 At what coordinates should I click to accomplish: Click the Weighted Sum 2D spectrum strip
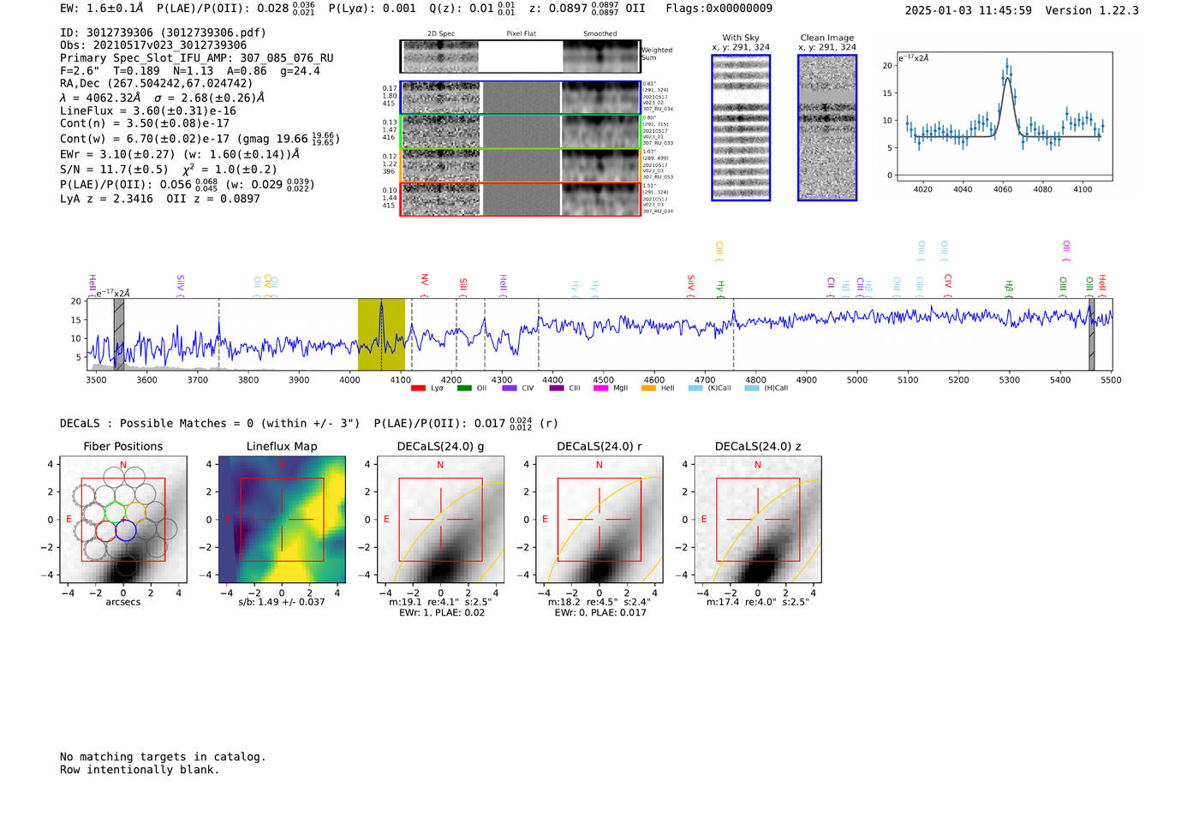521,57
